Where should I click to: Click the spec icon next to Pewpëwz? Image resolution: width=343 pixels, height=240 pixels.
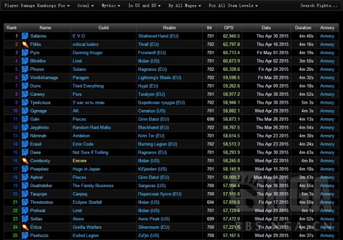(25, 169)
